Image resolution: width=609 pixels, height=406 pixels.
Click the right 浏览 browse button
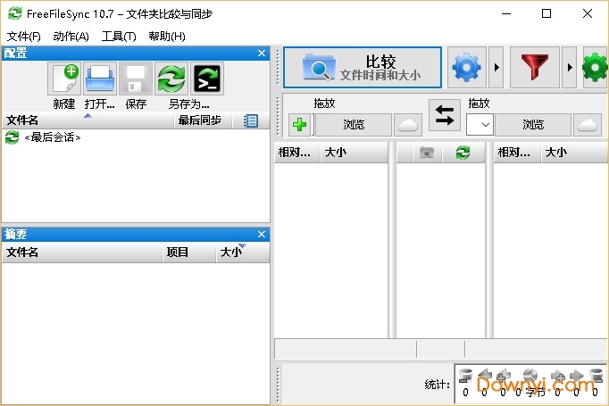pyautogui.click(x=533, y=125)
